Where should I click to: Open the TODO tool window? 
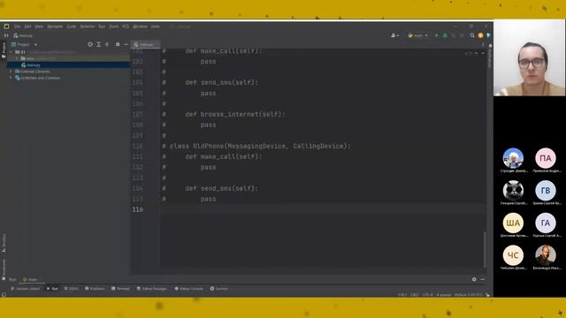click(71, 289)
